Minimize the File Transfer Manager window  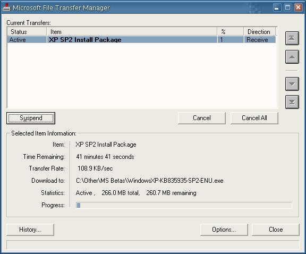point(277,8)
